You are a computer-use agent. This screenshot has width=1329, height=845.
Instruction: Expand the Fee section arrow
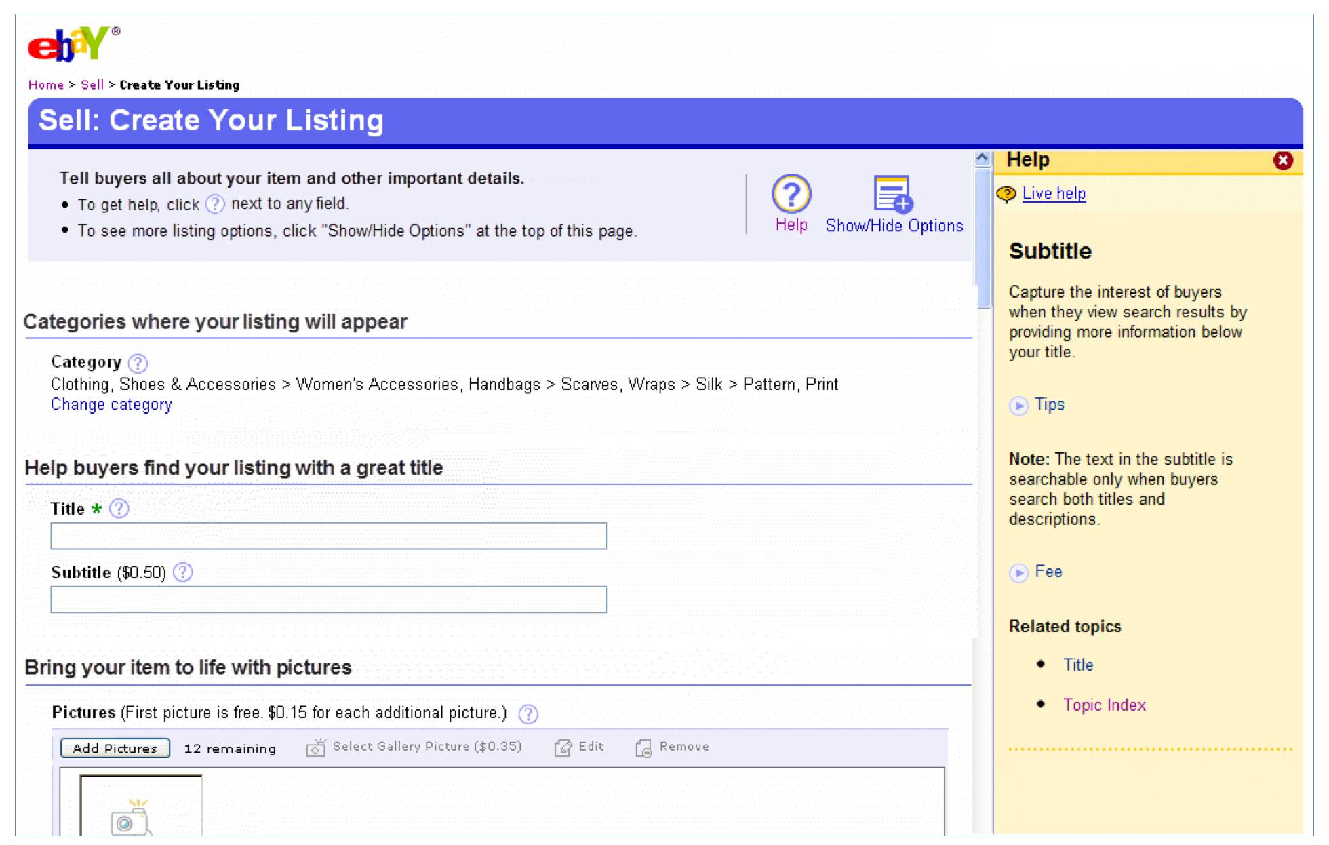pos(1018,573)
